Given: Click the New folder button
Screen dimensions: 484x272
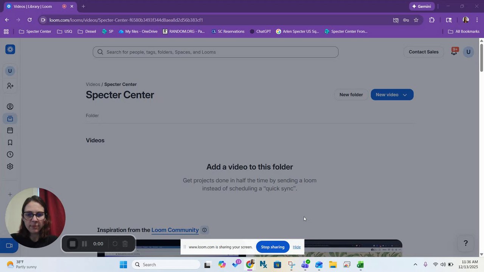Looking at the screenshot, I should [351, 95].
